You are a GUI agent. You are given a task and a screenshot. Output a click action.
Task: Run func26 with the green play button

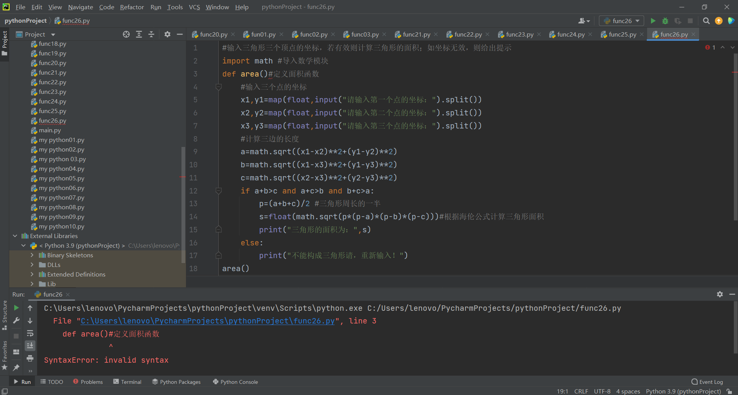click(653, 21)
